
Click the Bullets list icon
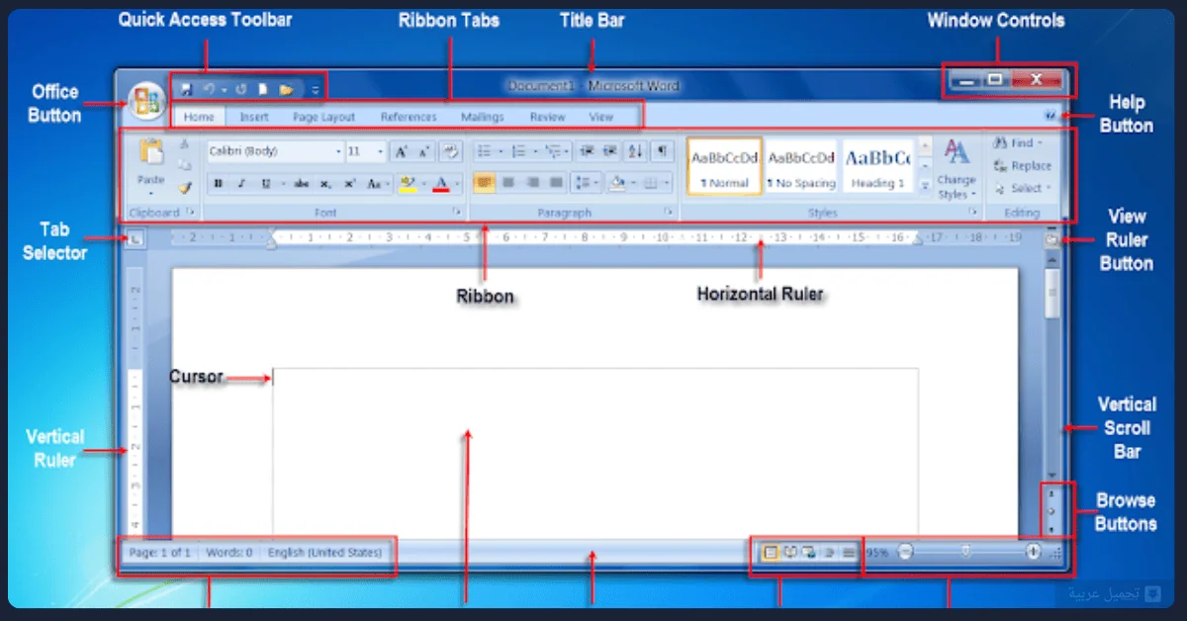click(484, 151)
